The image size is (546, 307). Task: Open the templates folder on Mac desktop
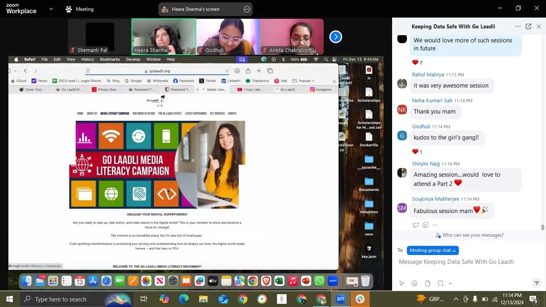(369, 206)
